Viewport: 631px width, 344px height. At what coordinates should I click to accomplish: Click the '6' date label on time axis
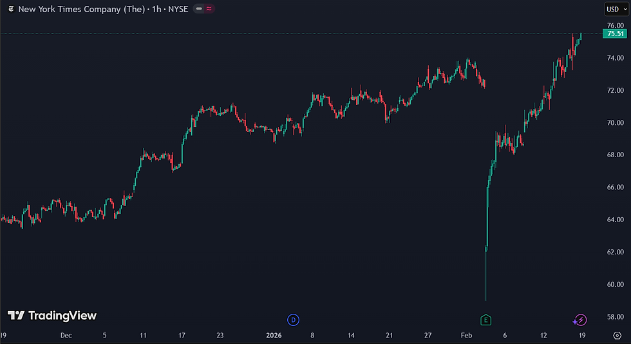click(505, 335)
